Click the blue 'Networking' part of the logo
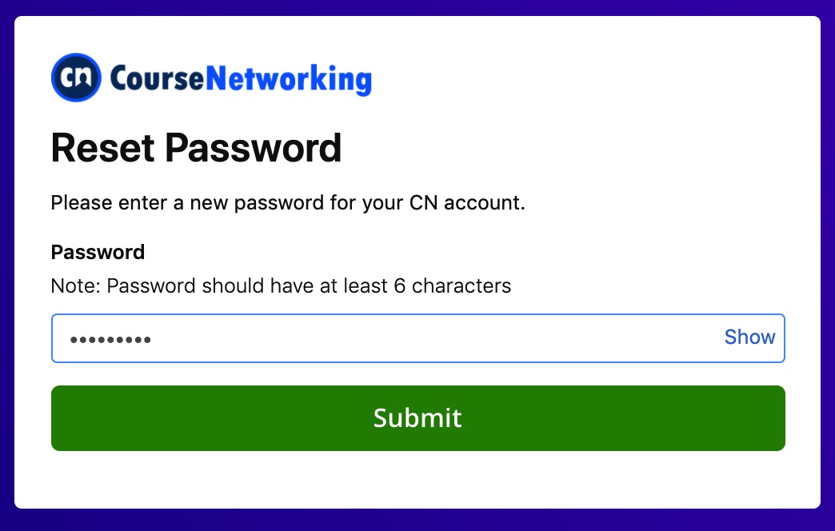Image resolution: width=835 pixels, height=531 pixels. pyautogui.click(x=289, y=79)
